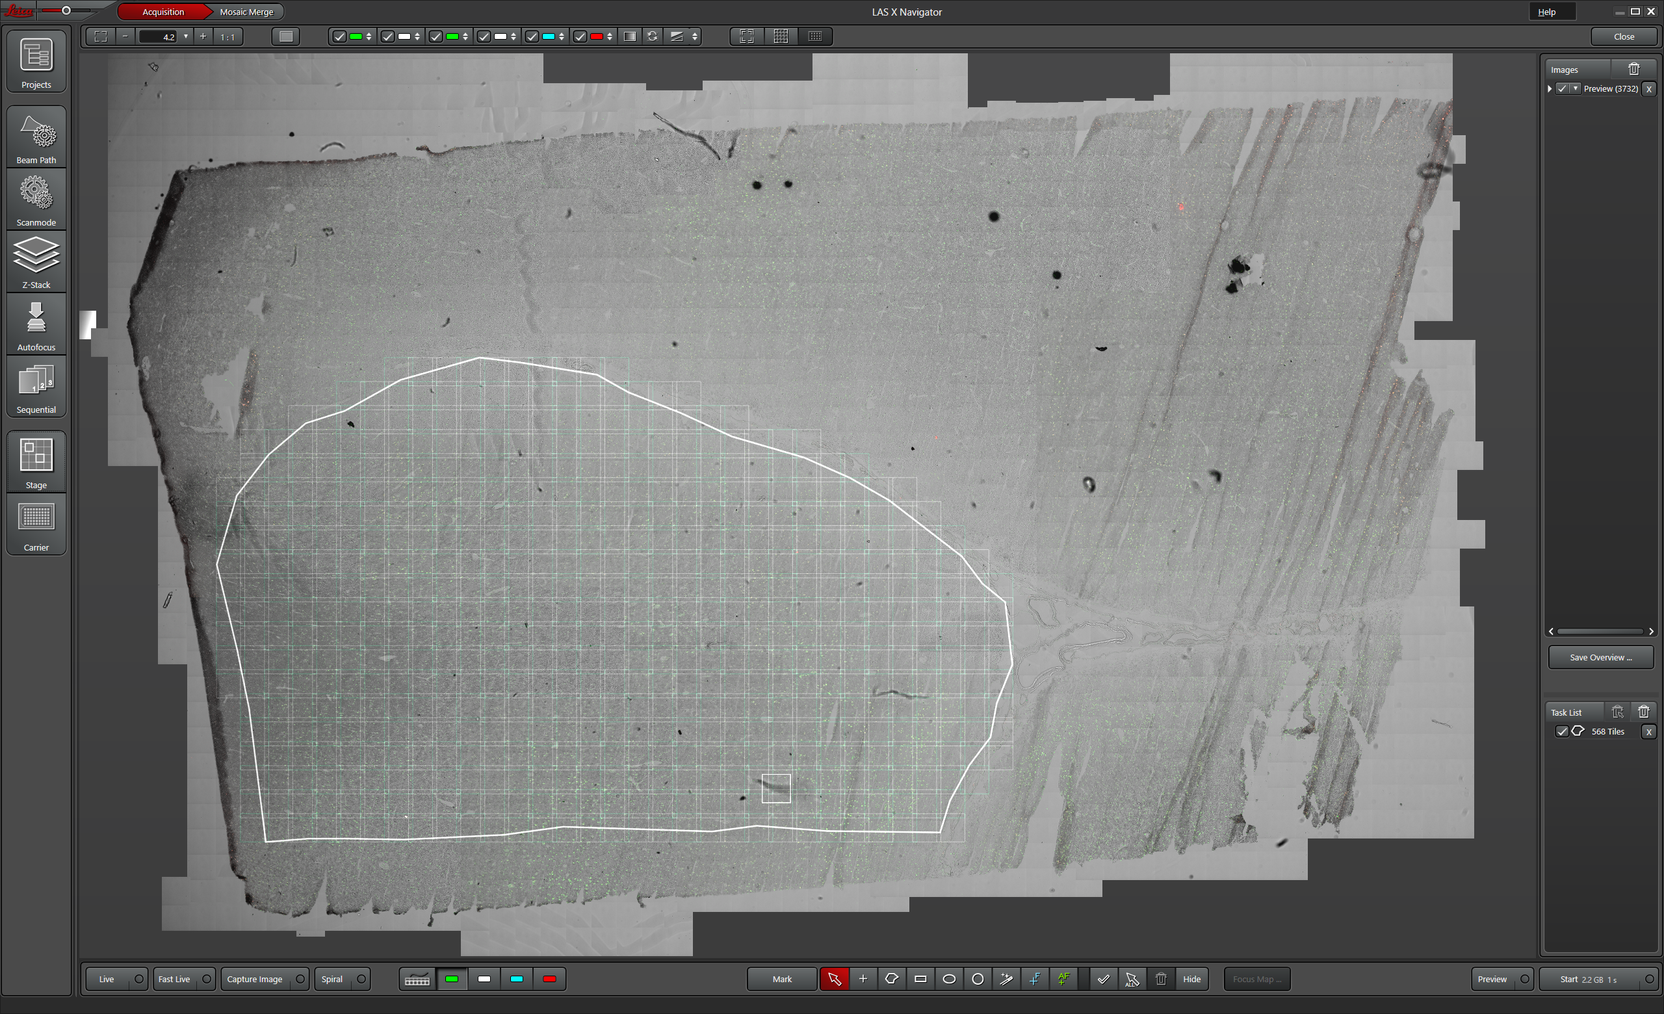
Task: Click the Save Overview button
Action: pyautogui.click(x=1600, y=657)
